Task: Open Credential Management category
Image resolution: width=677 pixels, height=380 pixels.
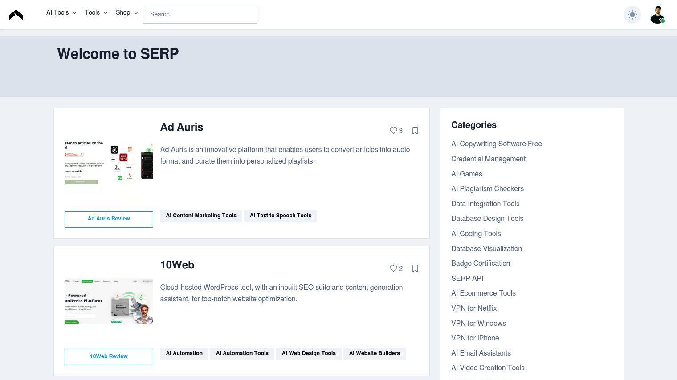Action: coord(488,159)
